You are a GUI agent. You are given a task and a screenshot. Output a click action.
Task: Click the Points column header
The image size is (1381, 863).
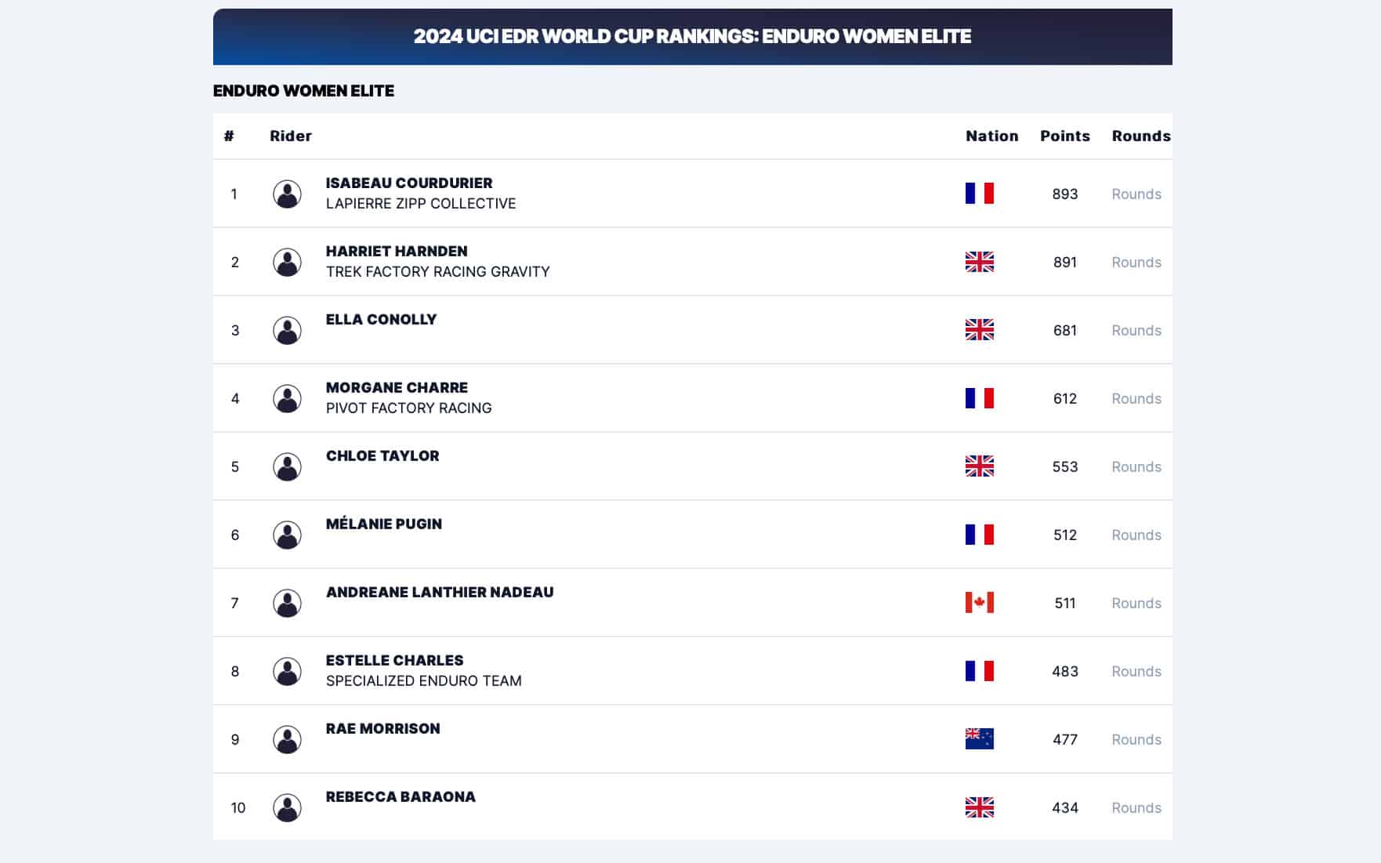point(1064,136)
